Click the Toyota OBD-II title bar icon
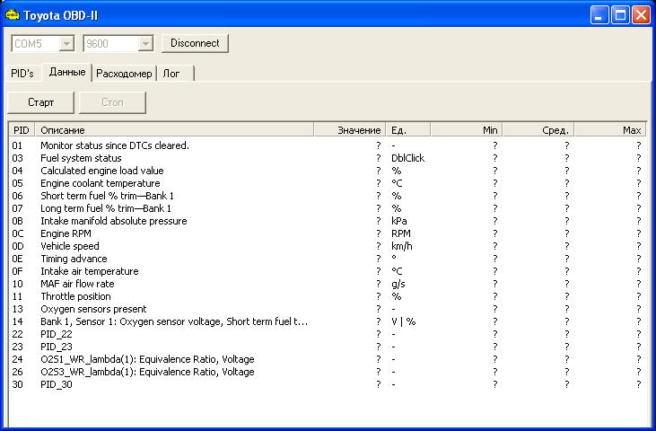The width and height of the screenshot is (656, 431). [x=12, y=15]
